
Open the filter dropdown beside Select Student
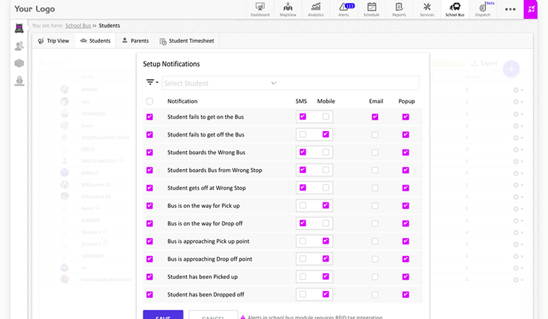click(152, 83)
